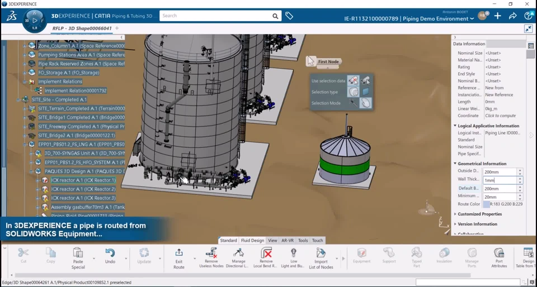Image resolution: width=537 pixels, height=287 pixels.
Task: Increase Outside Diameter stepper up
Action: 520,170
